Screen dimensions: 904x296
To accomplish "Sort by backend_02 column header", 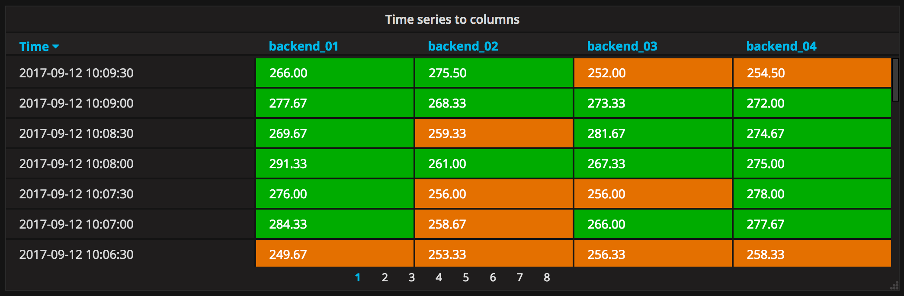I will click(x=463, y=46).
